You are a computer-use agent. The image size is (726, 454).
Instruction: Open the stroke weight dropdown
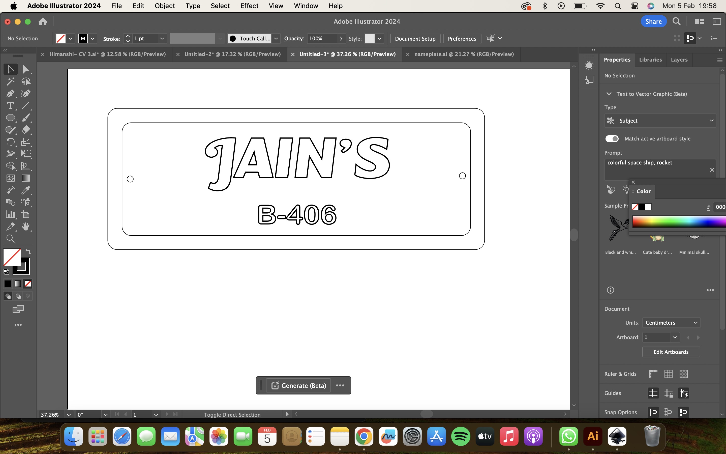click(x=162, y=38)
